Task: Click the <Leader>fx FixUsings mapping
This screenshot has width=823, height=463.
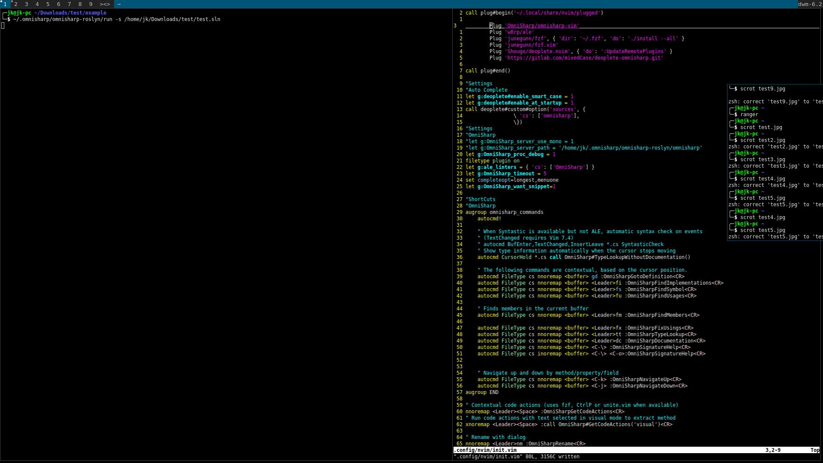Action: click(x=586, y=328)
